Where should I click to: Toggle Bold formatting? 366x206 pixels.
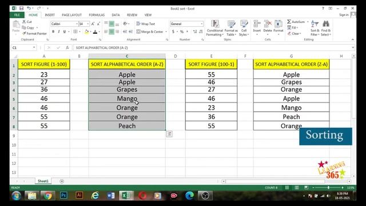(x=53, y=31)
